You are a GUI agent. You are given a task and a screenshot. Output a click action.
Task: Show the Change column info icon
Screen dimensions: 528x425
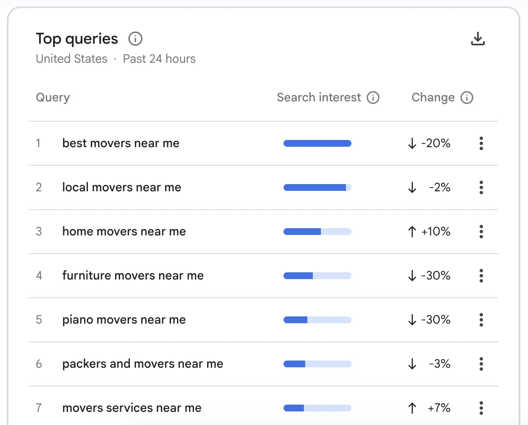467,98
